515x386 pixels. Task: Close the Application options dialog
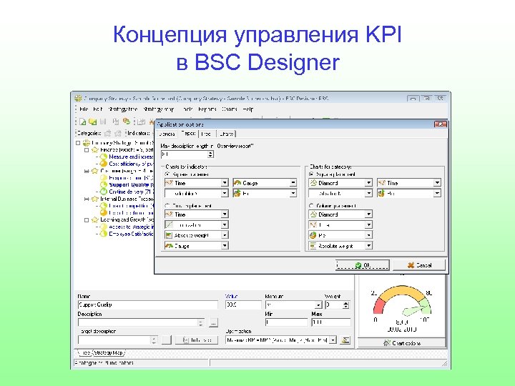(440, 124)
